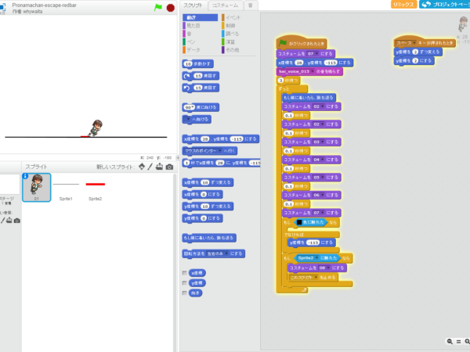This screenshot has width=470, height=352.
Task: Enable the x座標 reporter checkbox
Action: point(184,273)
